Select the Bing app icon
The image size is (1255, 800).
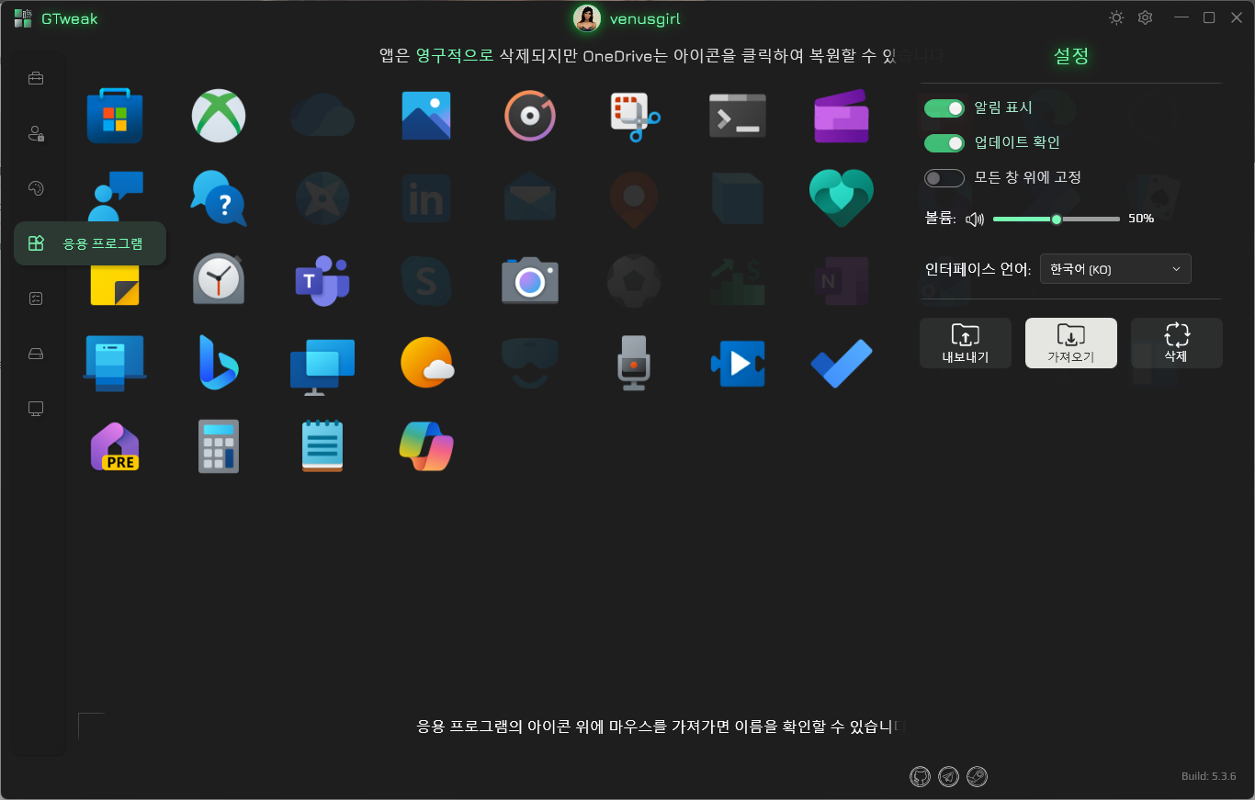(219, 363)
